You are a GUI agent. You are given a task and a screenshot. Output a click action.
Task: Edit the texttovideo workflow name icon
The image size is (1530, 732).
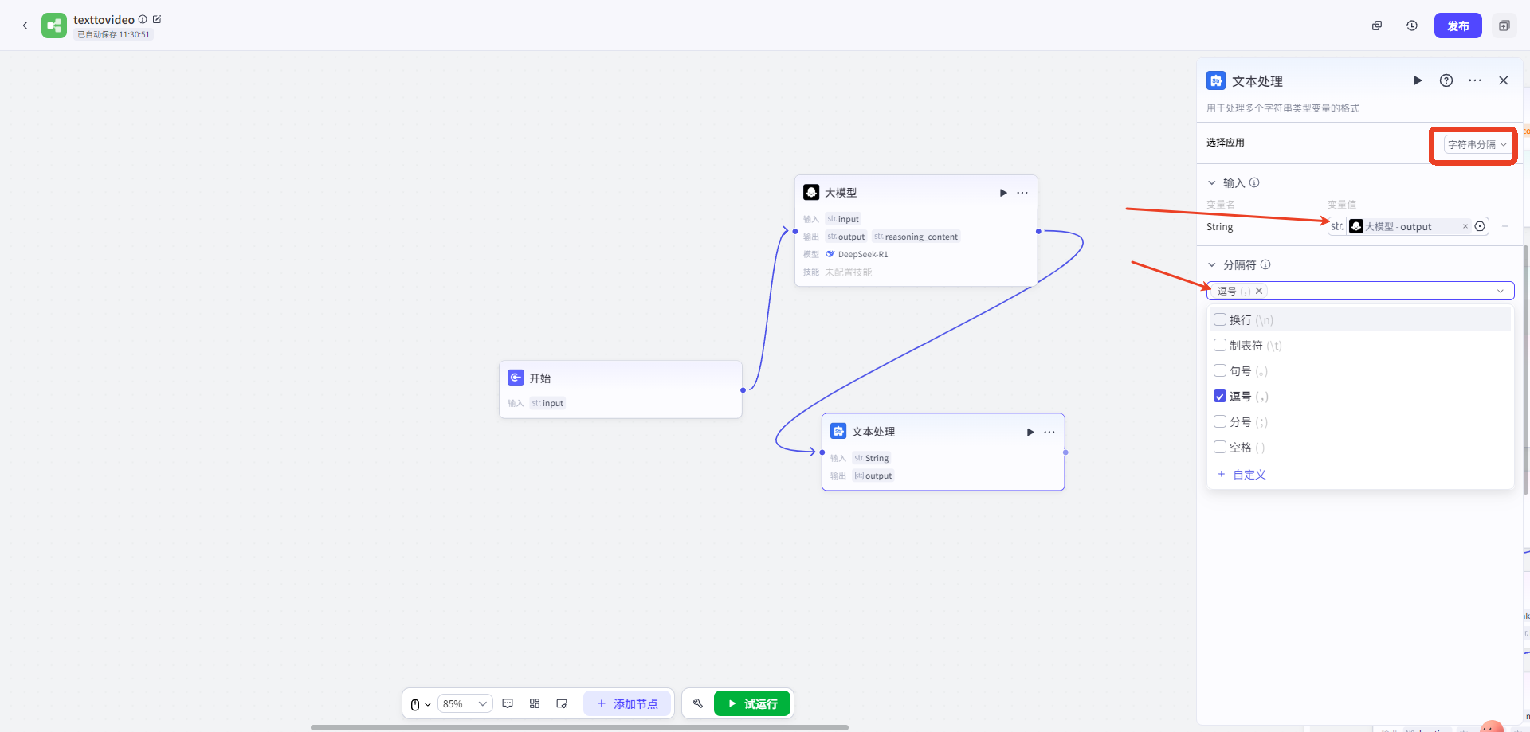(157, 19)
